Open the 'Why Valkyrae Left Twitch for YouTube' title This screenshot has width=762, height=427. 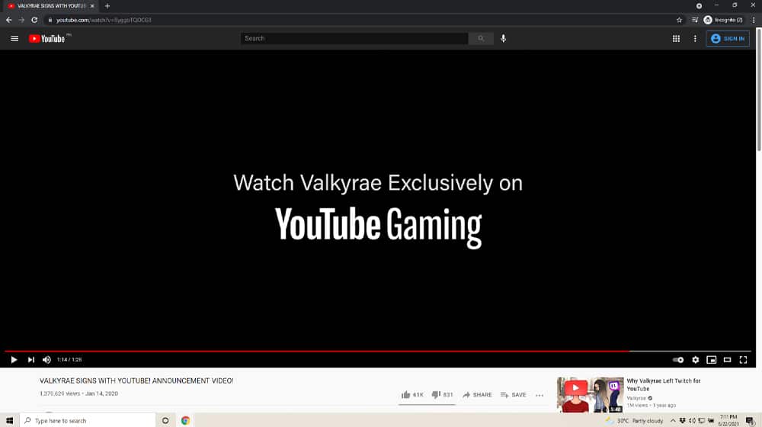click(x=664, y=385)
